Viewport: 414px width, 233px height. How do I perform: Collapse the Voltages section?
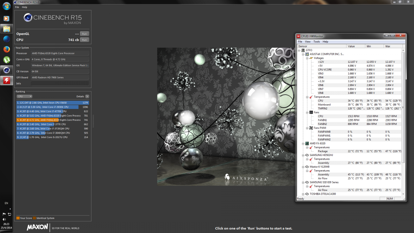click(307, 58)
